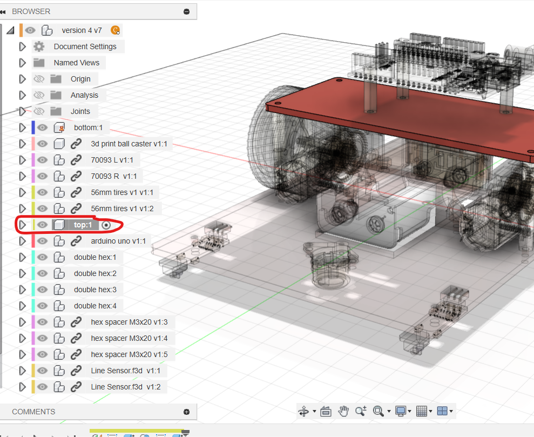
Task: Click the Display Settings monitor icon
Action: 401,411
